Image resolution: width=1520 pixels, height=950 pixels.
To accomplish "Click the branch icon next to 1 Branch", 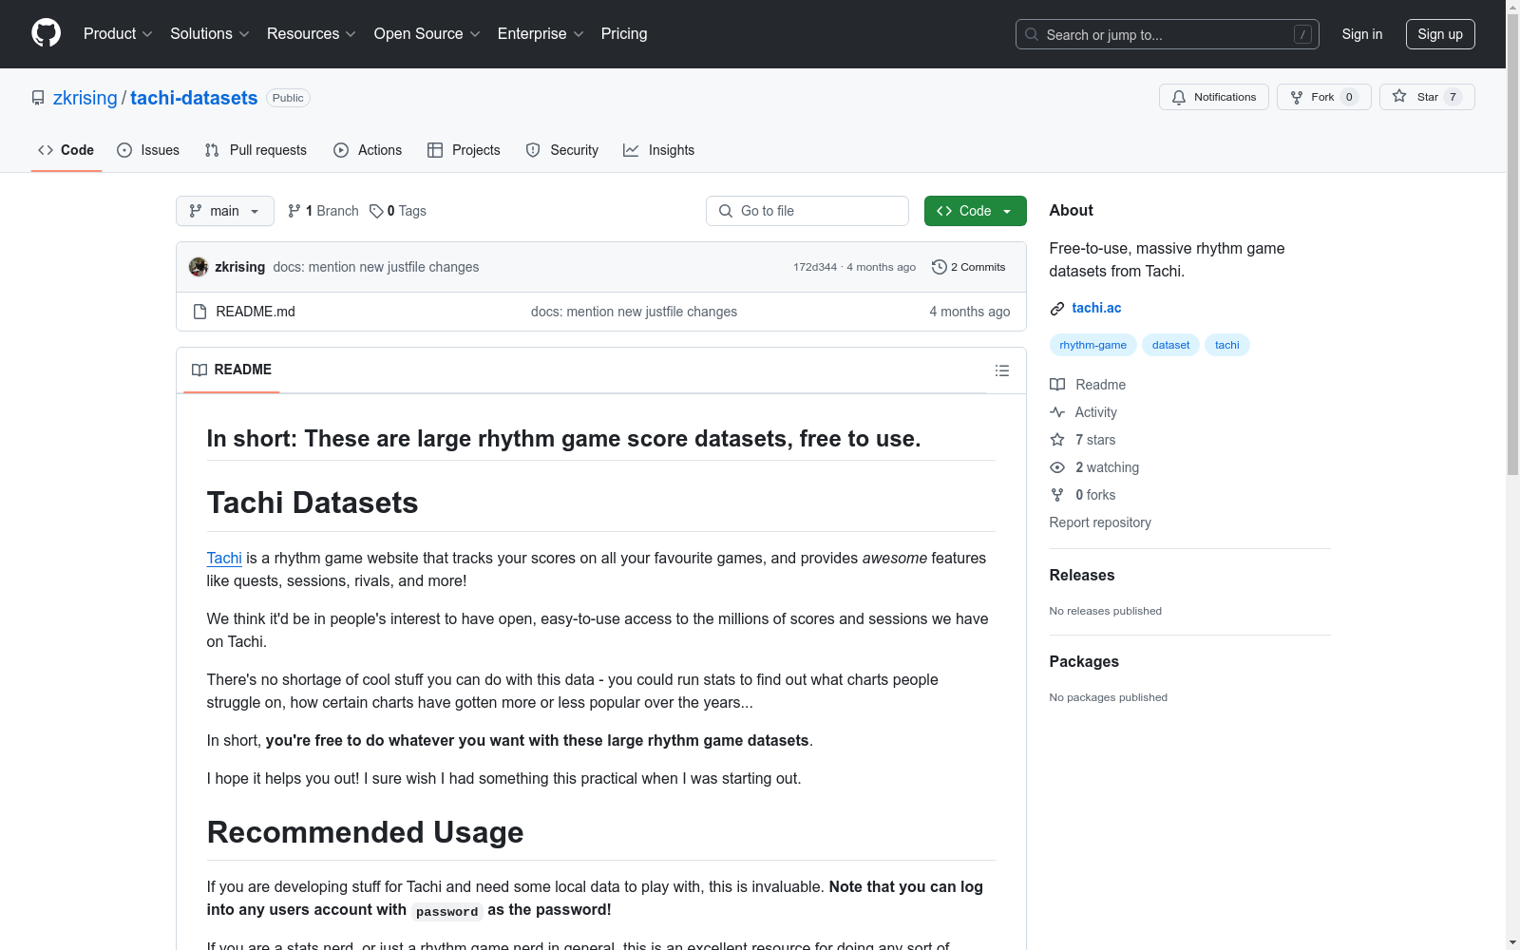I will (294, 211).
